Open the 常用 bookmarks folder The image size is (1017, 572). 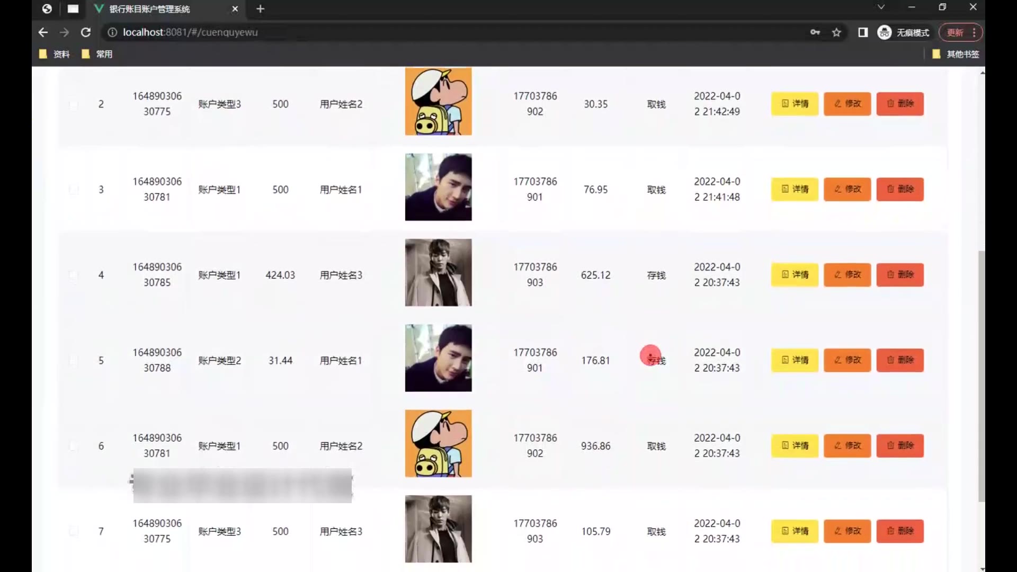pyautogui.click(x=97, y=54)
